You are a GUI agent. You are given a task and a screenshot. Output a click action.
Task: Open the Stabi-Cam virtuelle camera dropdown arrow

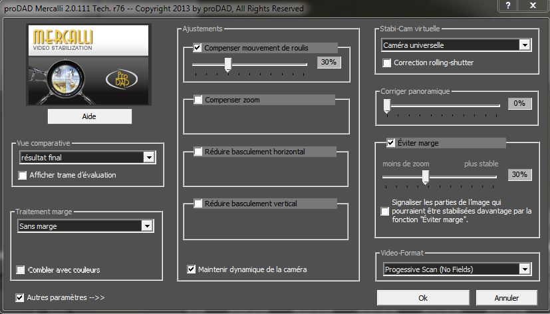525,45
